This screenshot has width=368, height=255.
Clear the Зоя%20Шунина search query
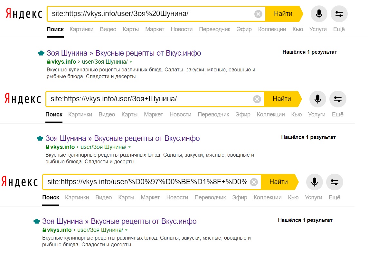258,14
